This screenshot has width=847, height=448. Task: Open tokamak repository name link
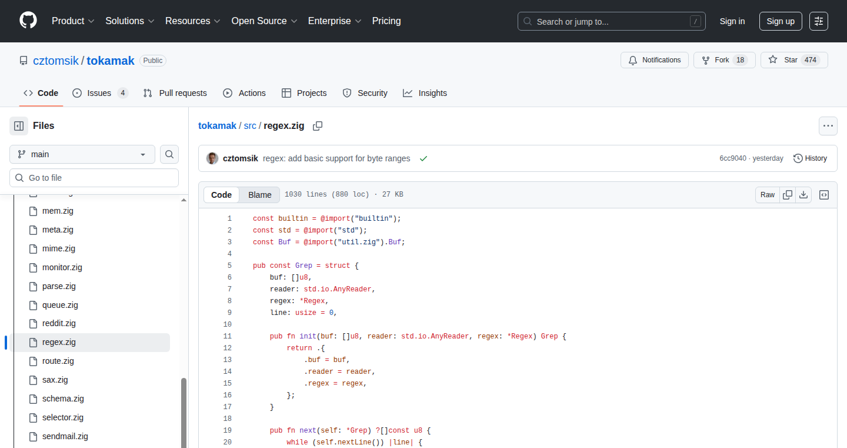pos(111,61)
